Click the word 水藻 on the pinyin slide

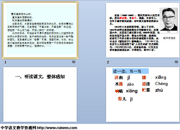(119, 84)
